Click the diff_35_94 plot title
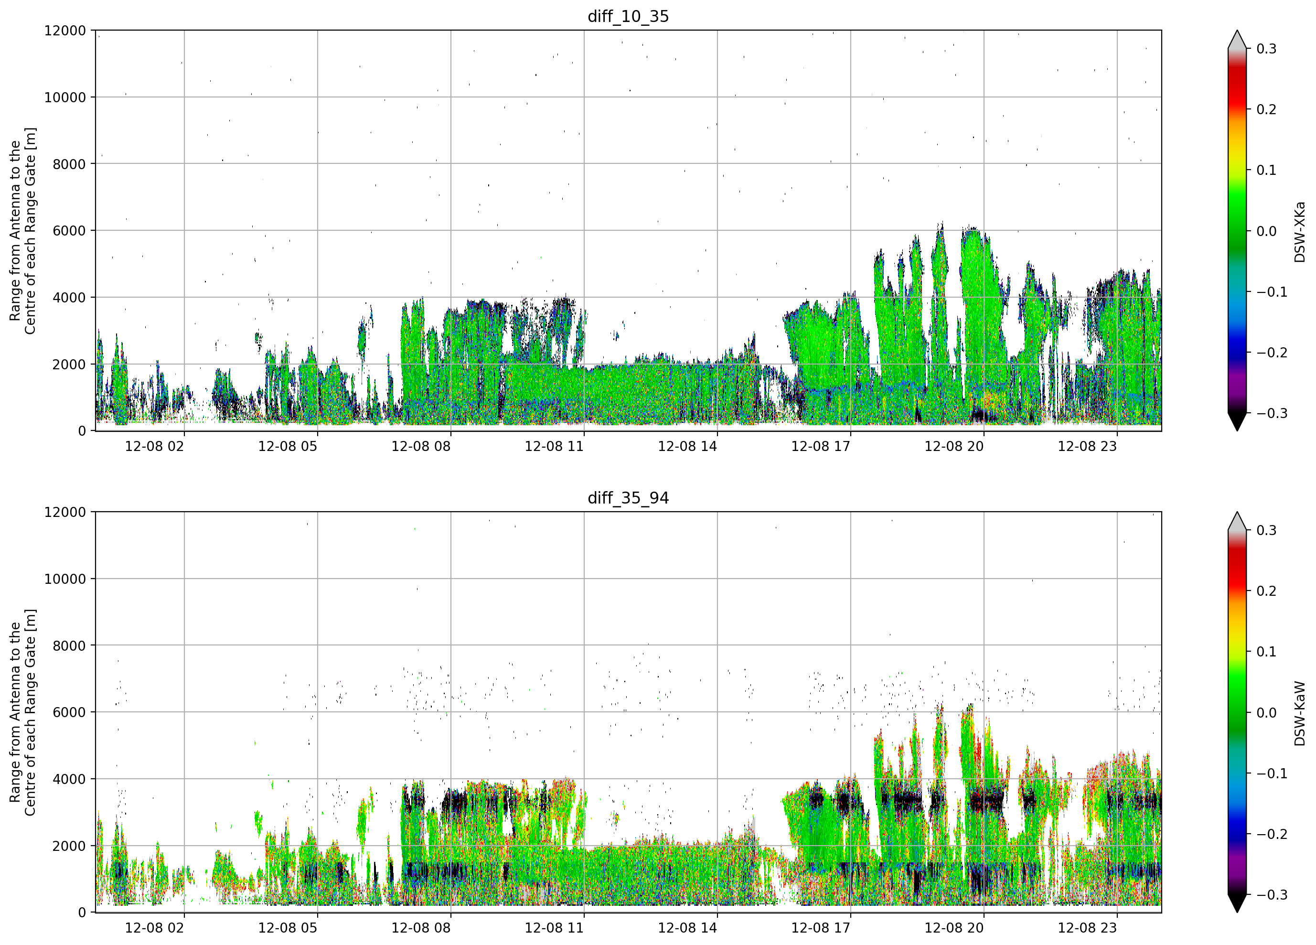This screenshot has height=945, width=1316. pyautogui.click(x=629, y=498)
